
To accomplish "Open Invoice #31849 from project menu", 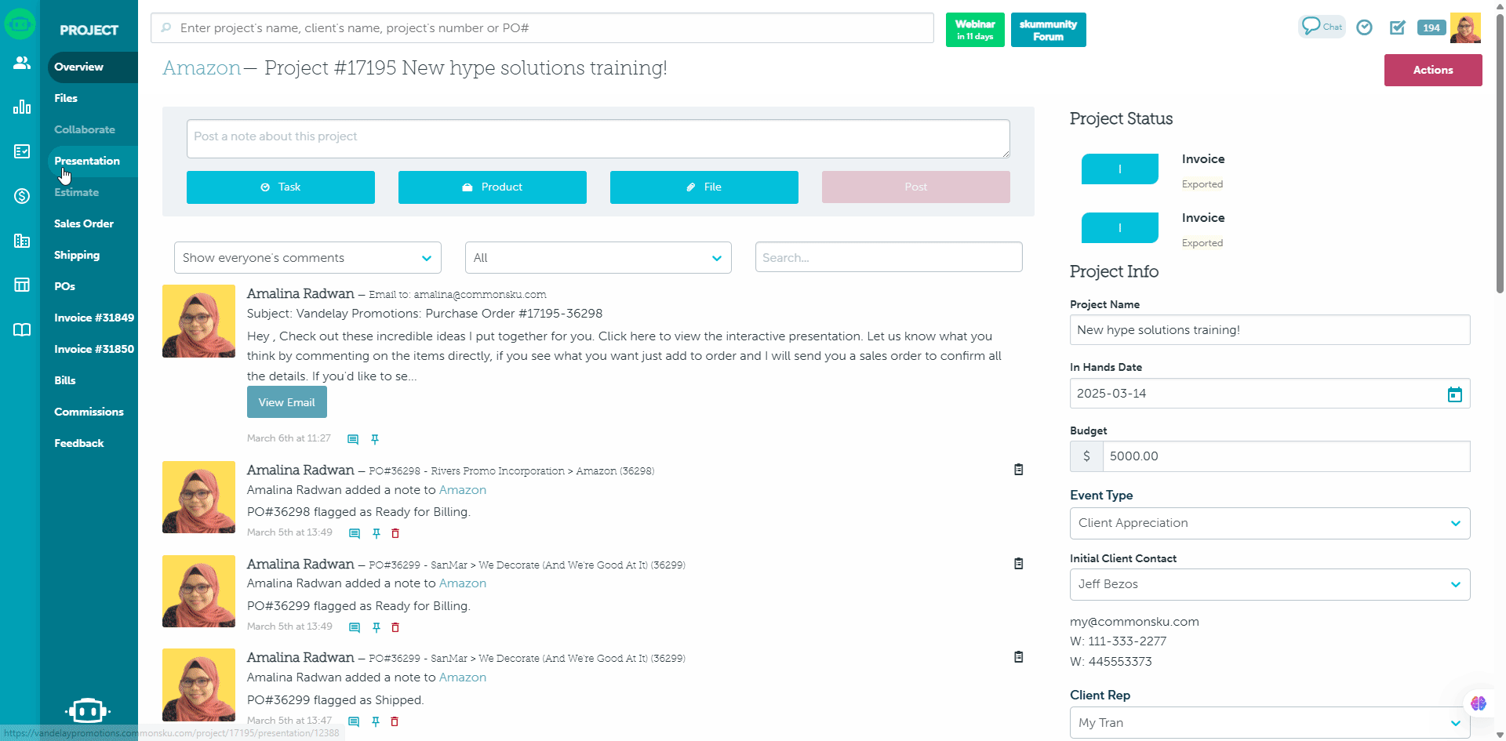I will click(x=93, y=318).
